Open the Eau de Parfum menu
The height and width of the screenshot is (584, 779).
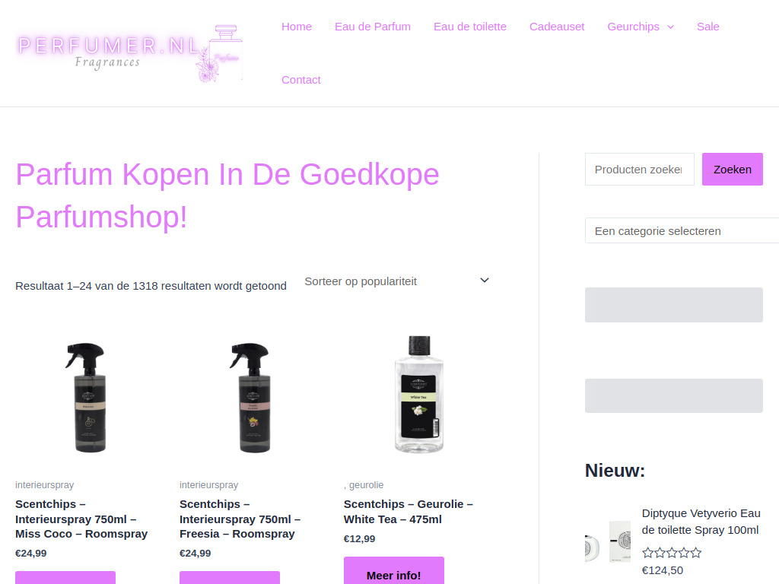point(373,27)
